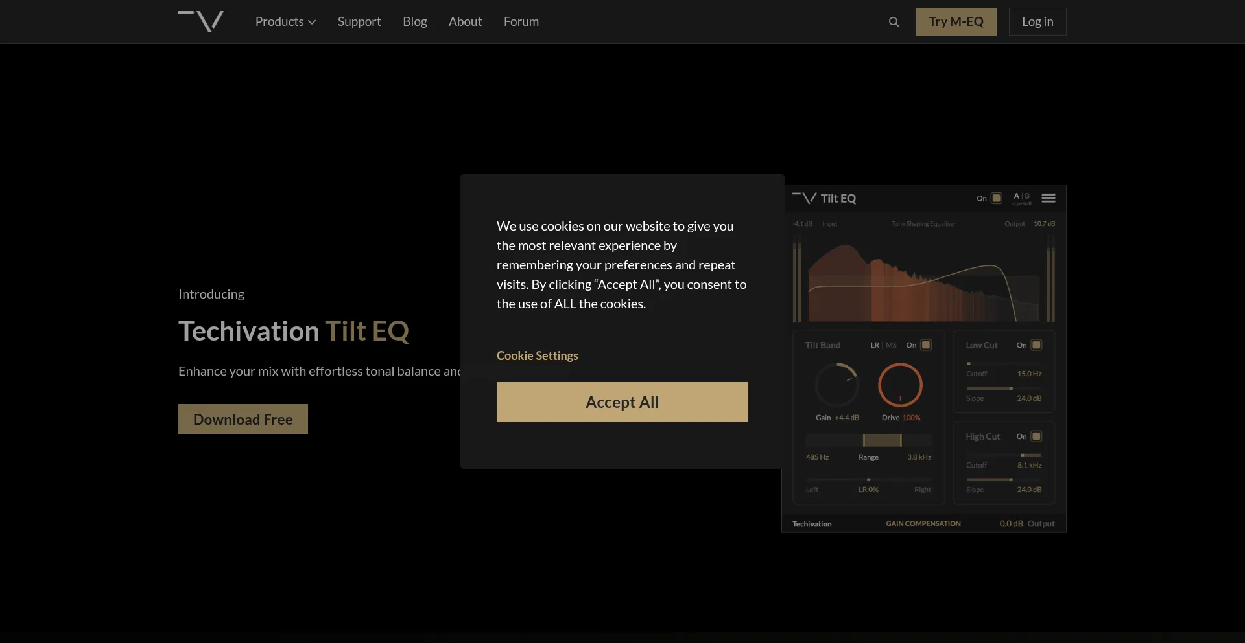This screenshot has height=643, width=1245.
Task: Click the Drive knob in Tilt Band
Action: (x=900, y=385)
